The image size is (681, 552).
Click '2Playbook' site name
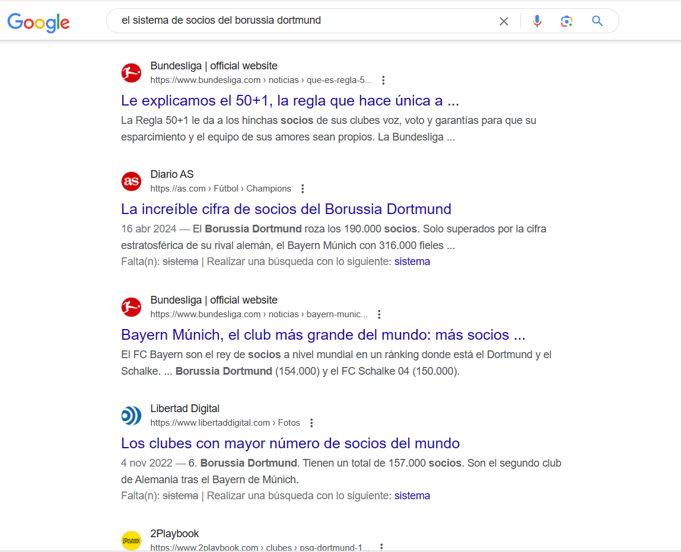tap(174, 534)
